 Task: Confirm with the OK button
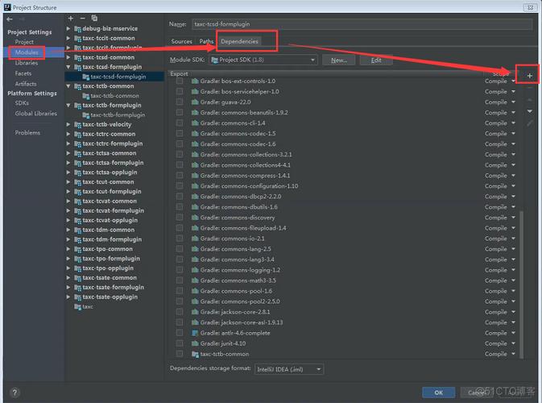[439, 393]
